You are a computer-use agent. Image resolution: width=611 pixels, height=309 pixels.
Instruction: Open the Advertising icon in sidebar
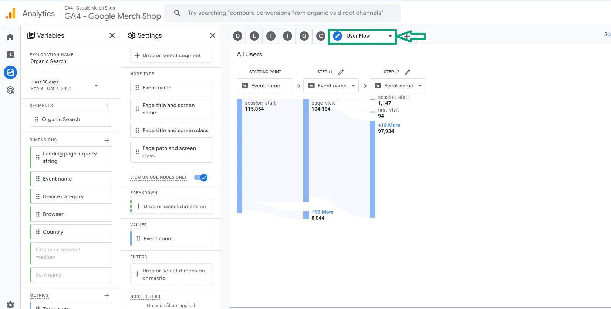[x=10, y=90]
